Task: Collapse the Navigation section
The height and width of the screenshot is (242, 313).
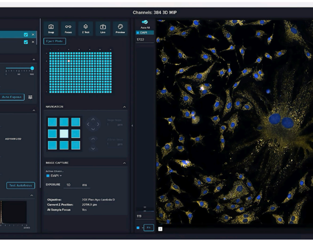Action: 124,107
